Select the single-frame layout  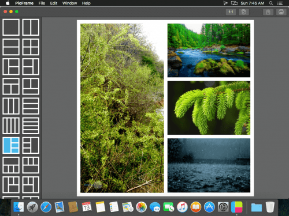(11, 27)
